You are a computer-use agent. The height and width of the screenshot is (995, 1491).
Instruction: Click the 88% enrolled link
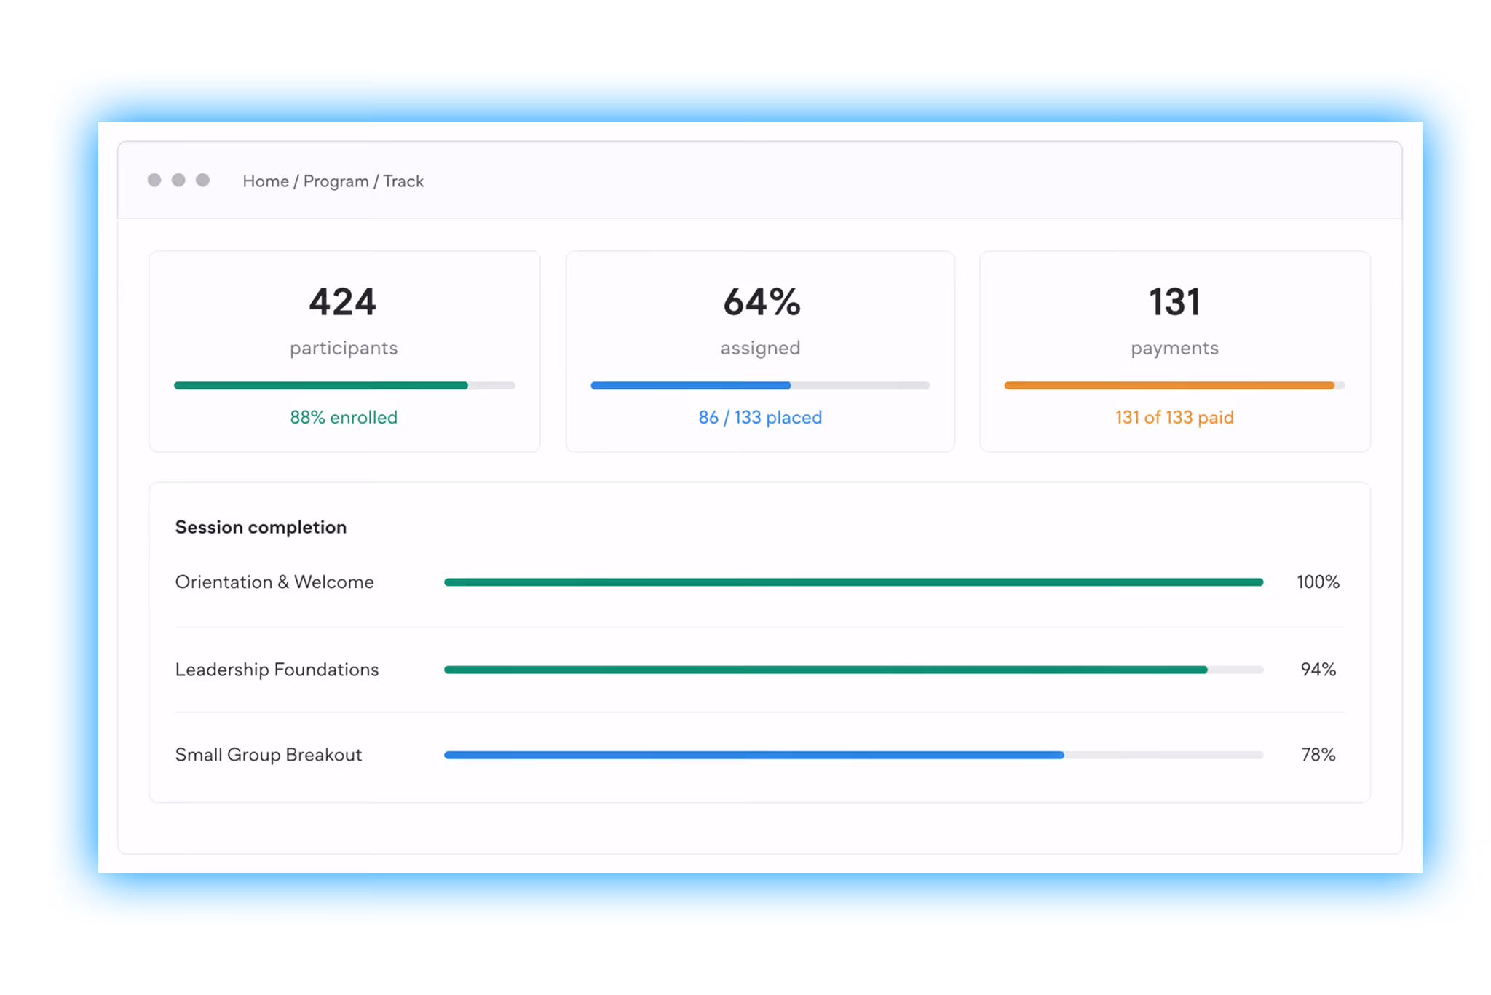point(343,417)
